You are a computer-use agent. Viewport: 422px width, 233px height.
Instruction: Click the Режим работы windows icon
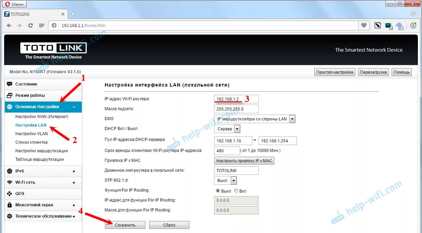[x=10, y=95]
